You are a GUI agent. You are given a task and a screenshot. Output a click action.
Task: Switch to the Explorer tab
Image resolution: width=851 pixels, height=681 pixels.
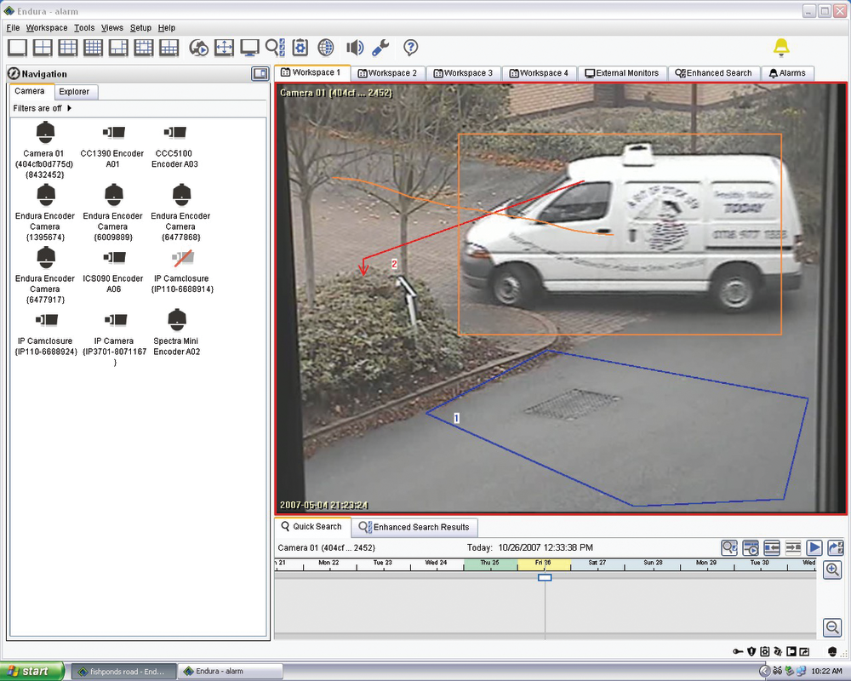point(74,91)
